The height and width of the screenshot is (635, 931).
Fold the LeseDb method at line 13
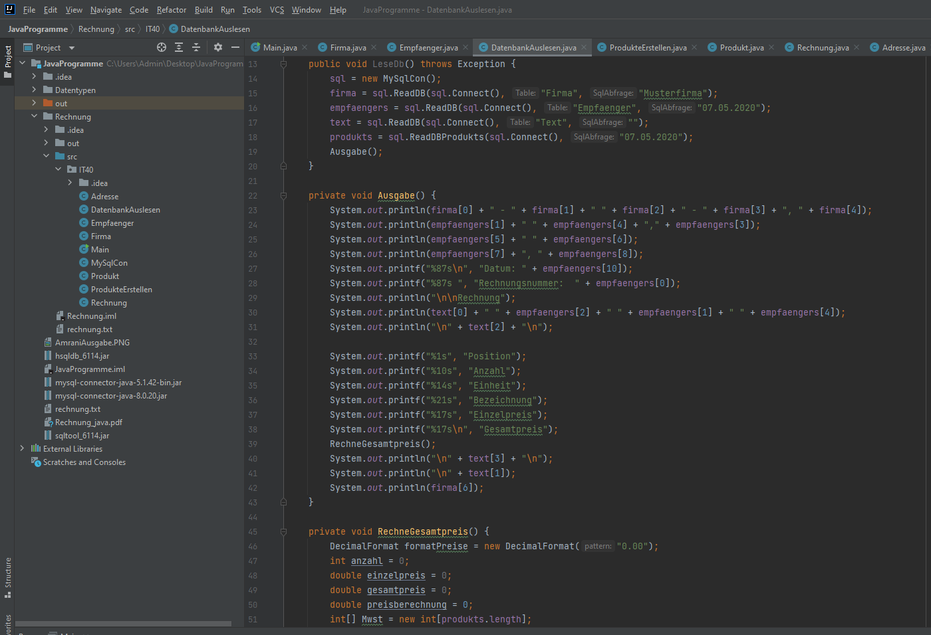tap(284, 64)
